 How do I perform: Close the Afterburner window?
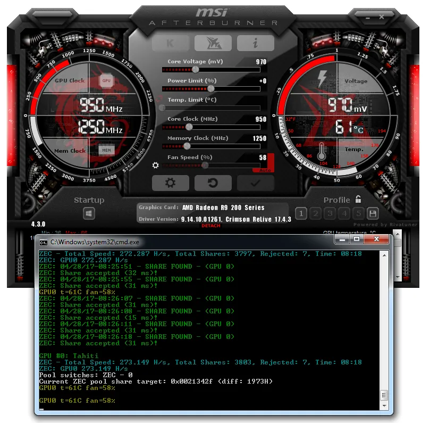(382, 17)
